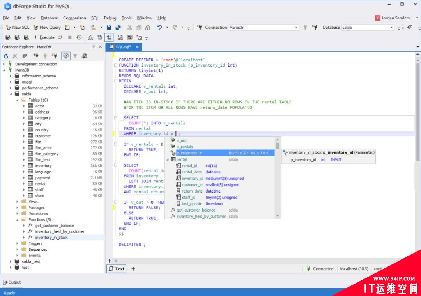This screenshot has height=296, width=421.
Task: Click the autocomplete list scrollbar thumb
Action: [278, 146]
